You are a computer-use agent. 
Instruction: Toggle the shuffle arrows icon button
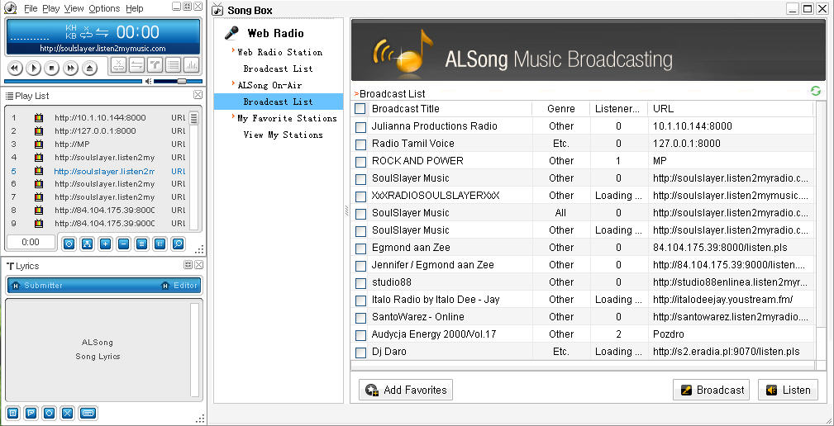coord(136,65)
